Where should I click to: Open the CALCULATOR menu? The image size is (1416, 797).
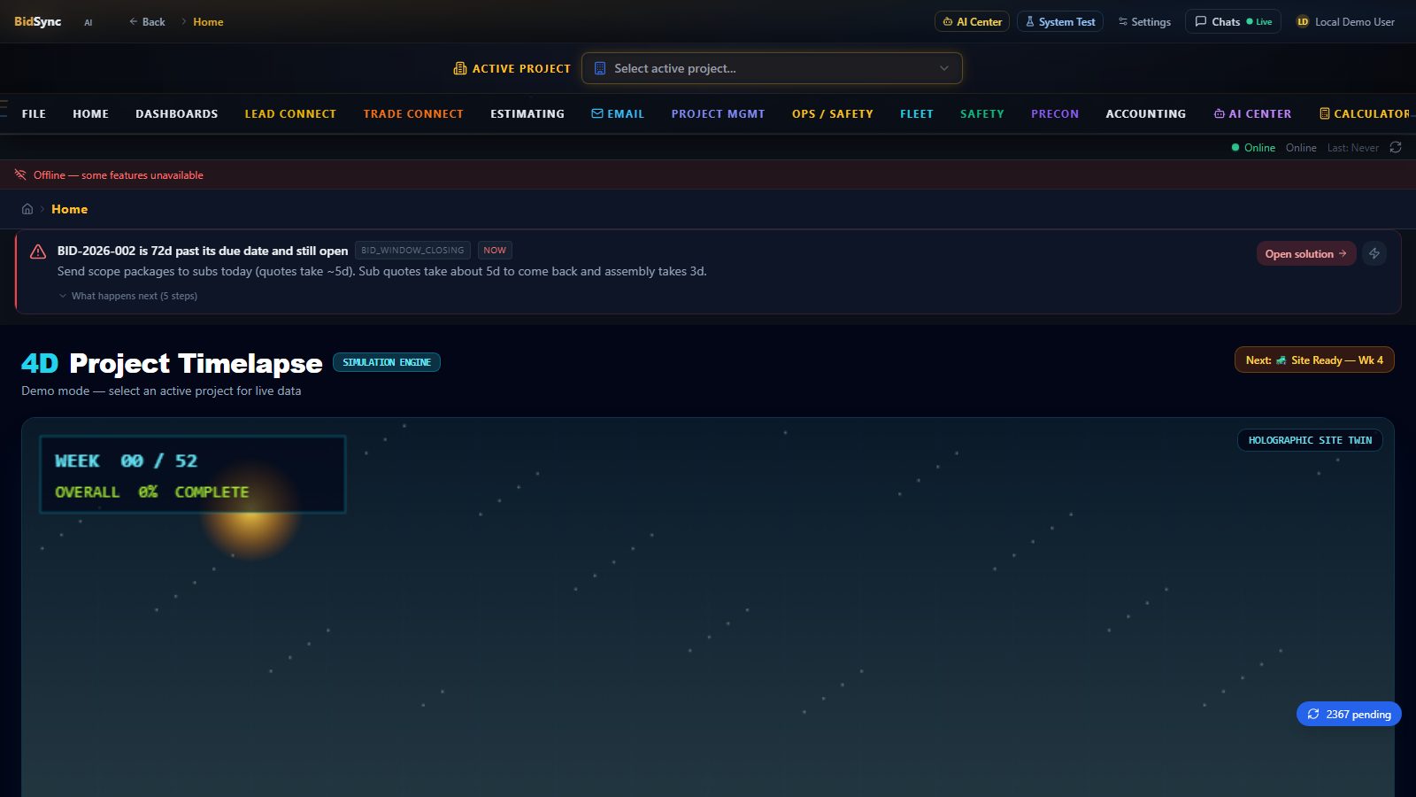coord(1365,113)
